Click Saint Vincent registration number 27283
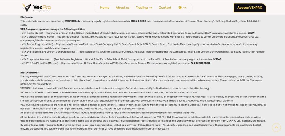Viewport: 285px width, 136px height. [24, 55]
